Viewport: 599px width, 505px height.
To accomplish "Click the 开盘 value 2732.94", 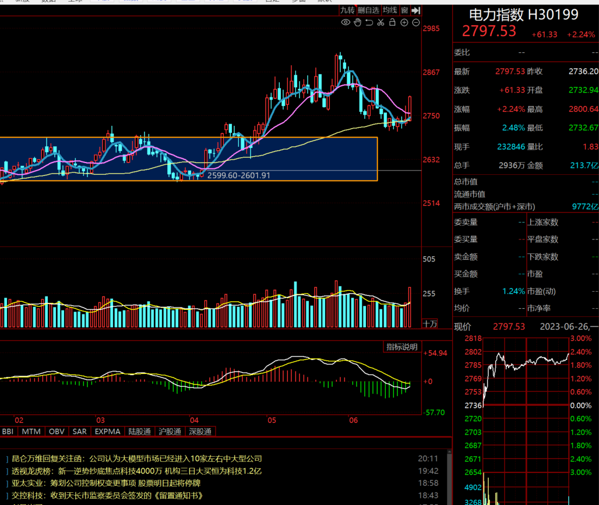I will pyautogui.click(x=583, y=90).
